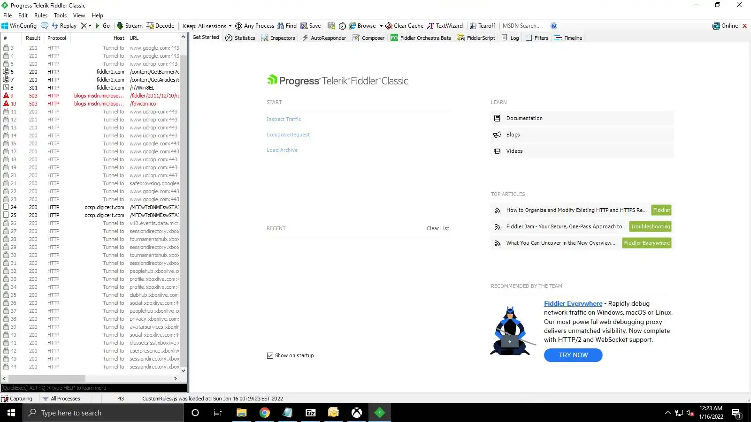Click the timer stopwatch icon

pyautogui.click(x=343, y=26)
